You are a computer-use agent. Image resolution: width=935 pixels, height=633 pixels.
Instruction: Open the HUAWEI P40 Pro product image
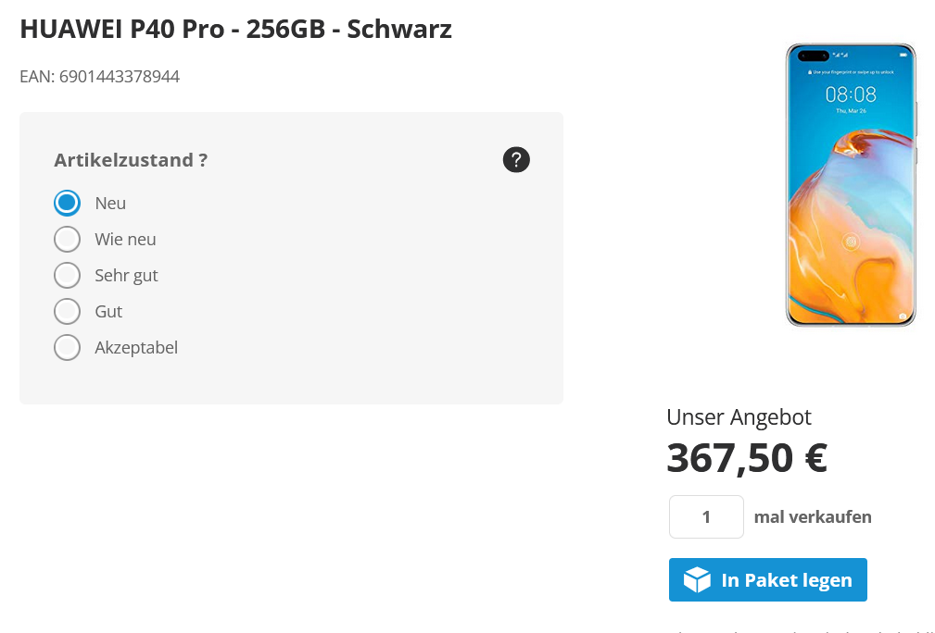[851, 184]
